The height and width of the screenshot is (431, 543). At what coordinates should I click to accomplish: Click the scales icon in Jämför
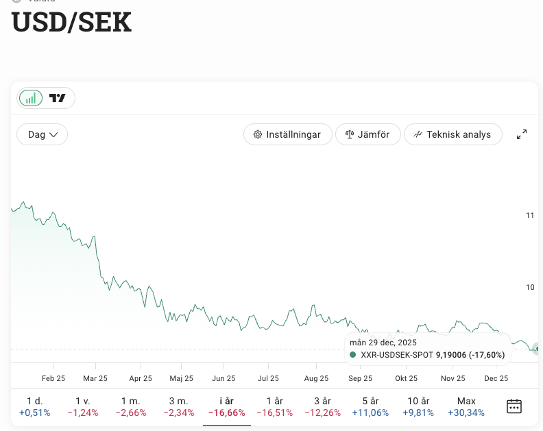349,134
